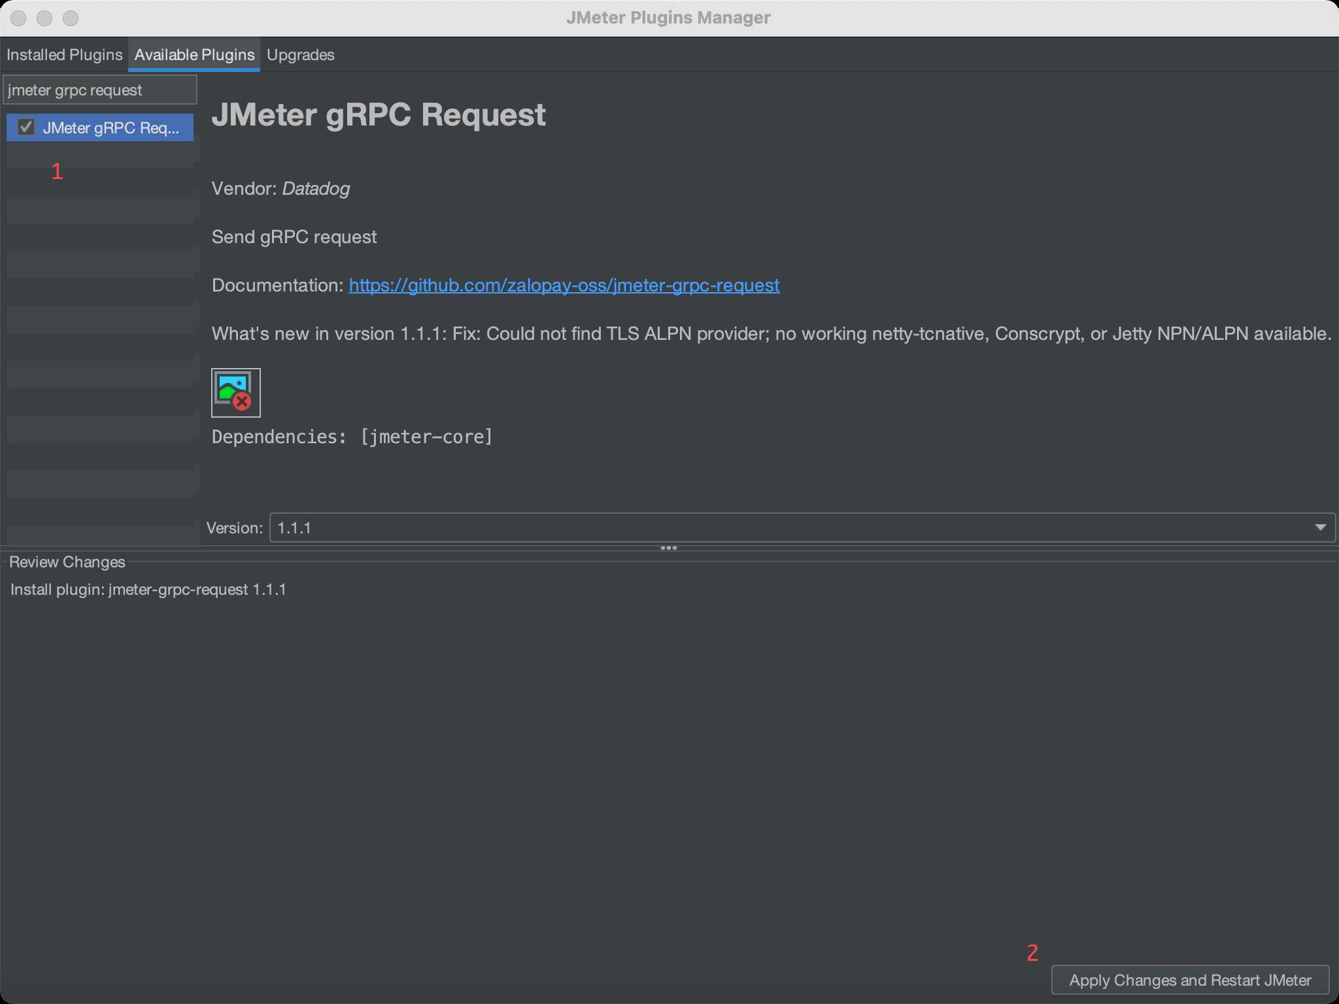Open the Upgrades tab
Image resolution: width=1339 pixels, height=1004 pixels.
pos(300,54)
